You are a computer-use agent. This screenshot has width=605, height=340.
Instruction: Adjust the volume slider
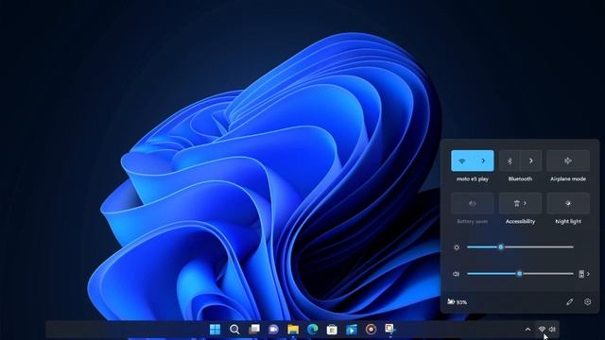click(520, 274)
